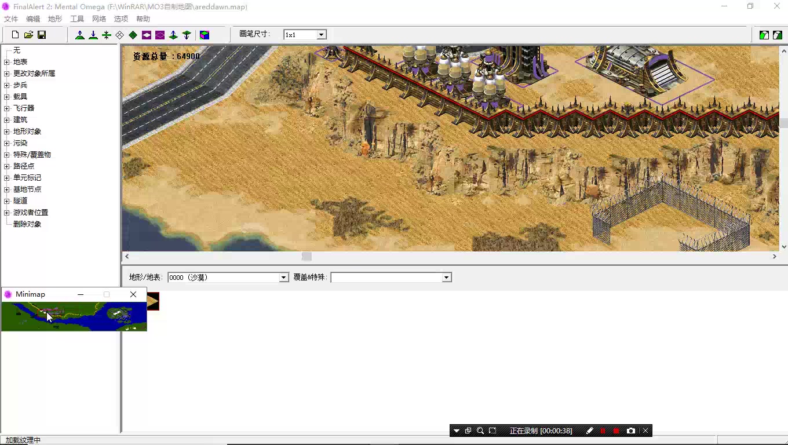Image resolution: width=788 pixels, height=445 pixels.
Task: Select the Lower ground tool
Action: 93,35
